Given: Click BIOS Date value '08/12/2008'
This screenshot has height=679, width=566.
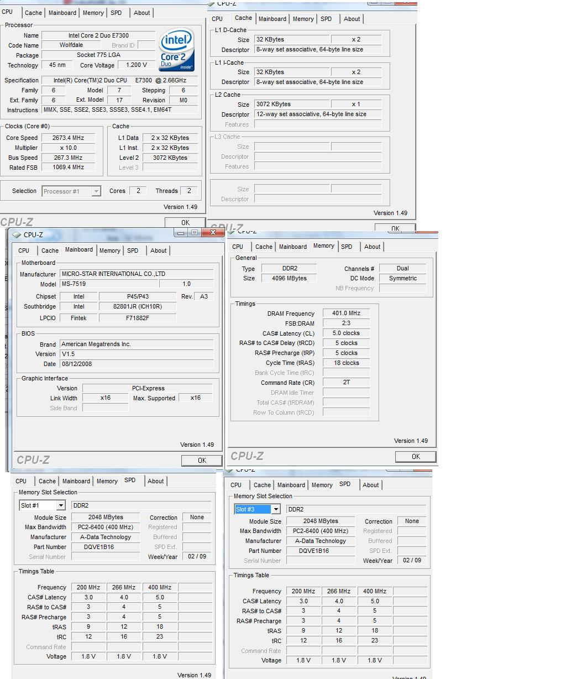Looking at the screenshot, I should click(x=137, y=364).
